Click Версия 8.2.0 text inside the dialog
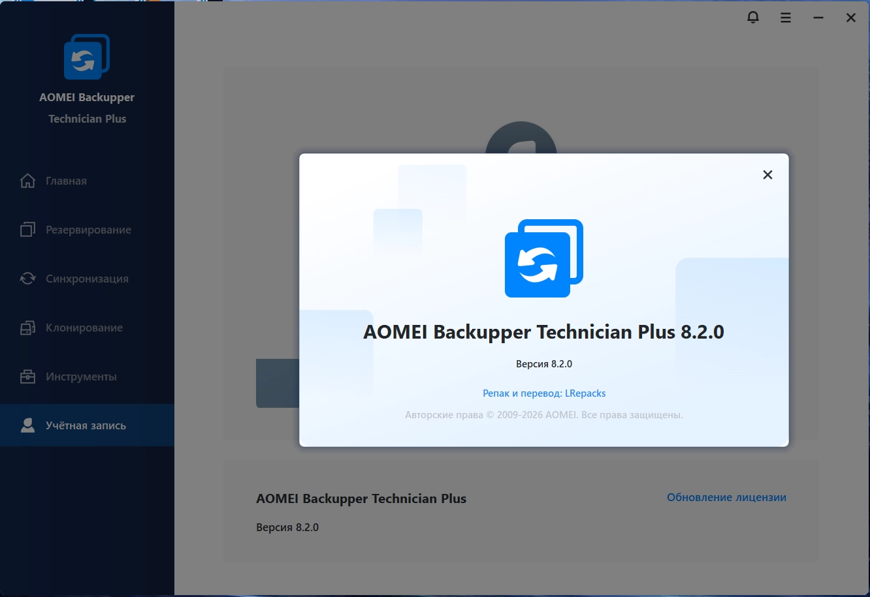 (544, 364)
